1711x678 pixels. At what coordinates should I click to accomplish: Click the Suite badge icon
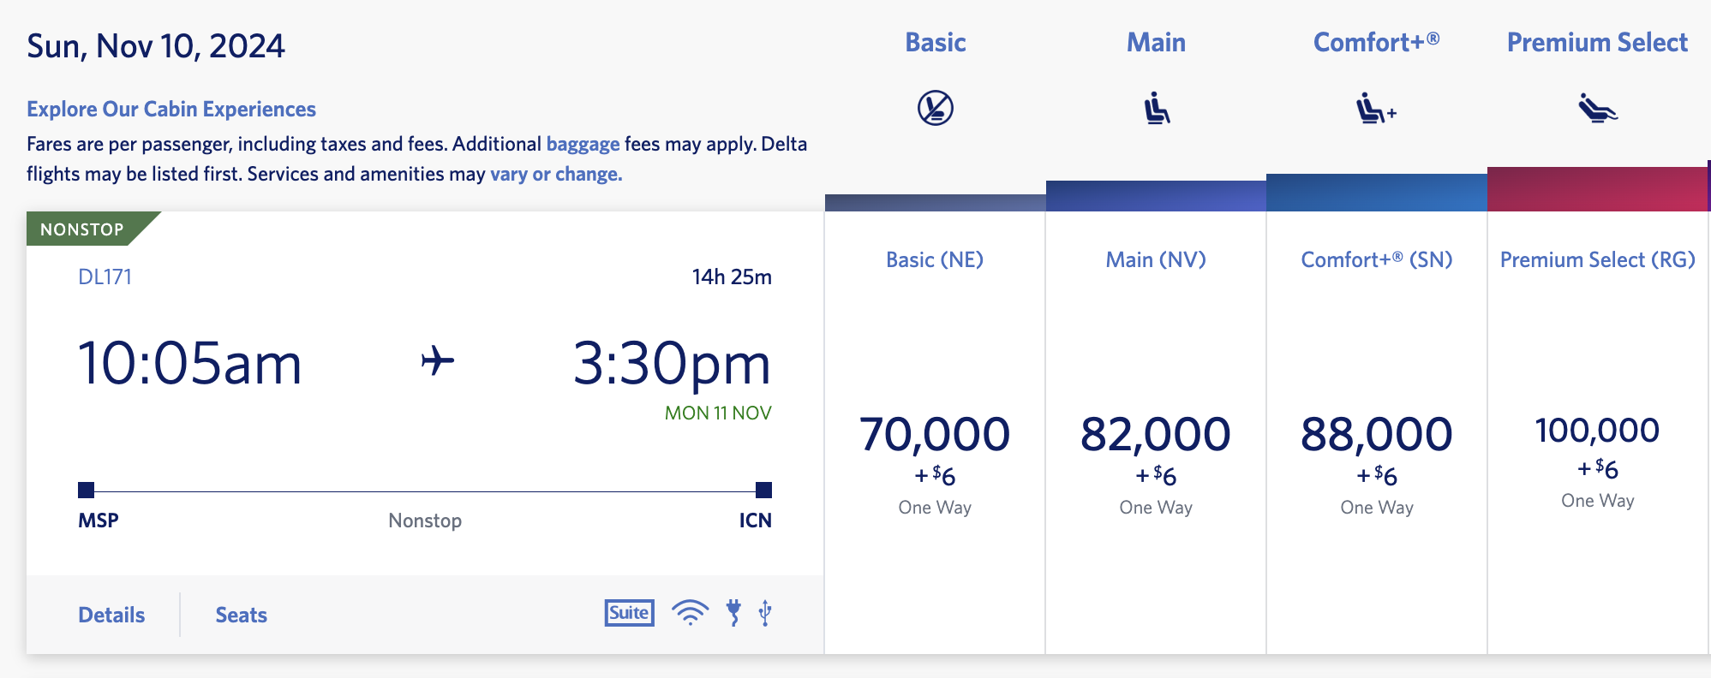coord(628,613)
